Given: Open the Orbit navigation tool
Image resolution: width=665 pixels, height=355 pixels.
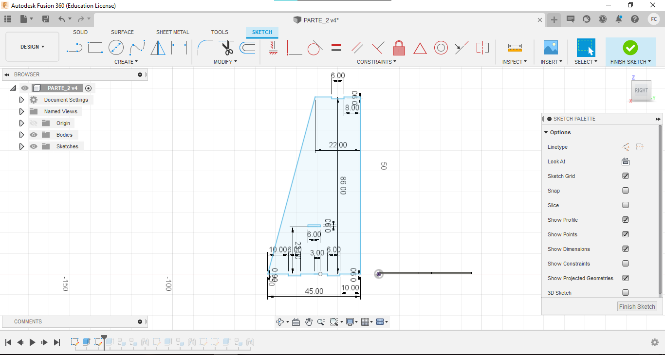Looking at the screenshot, I should click(x=280, y=321).
